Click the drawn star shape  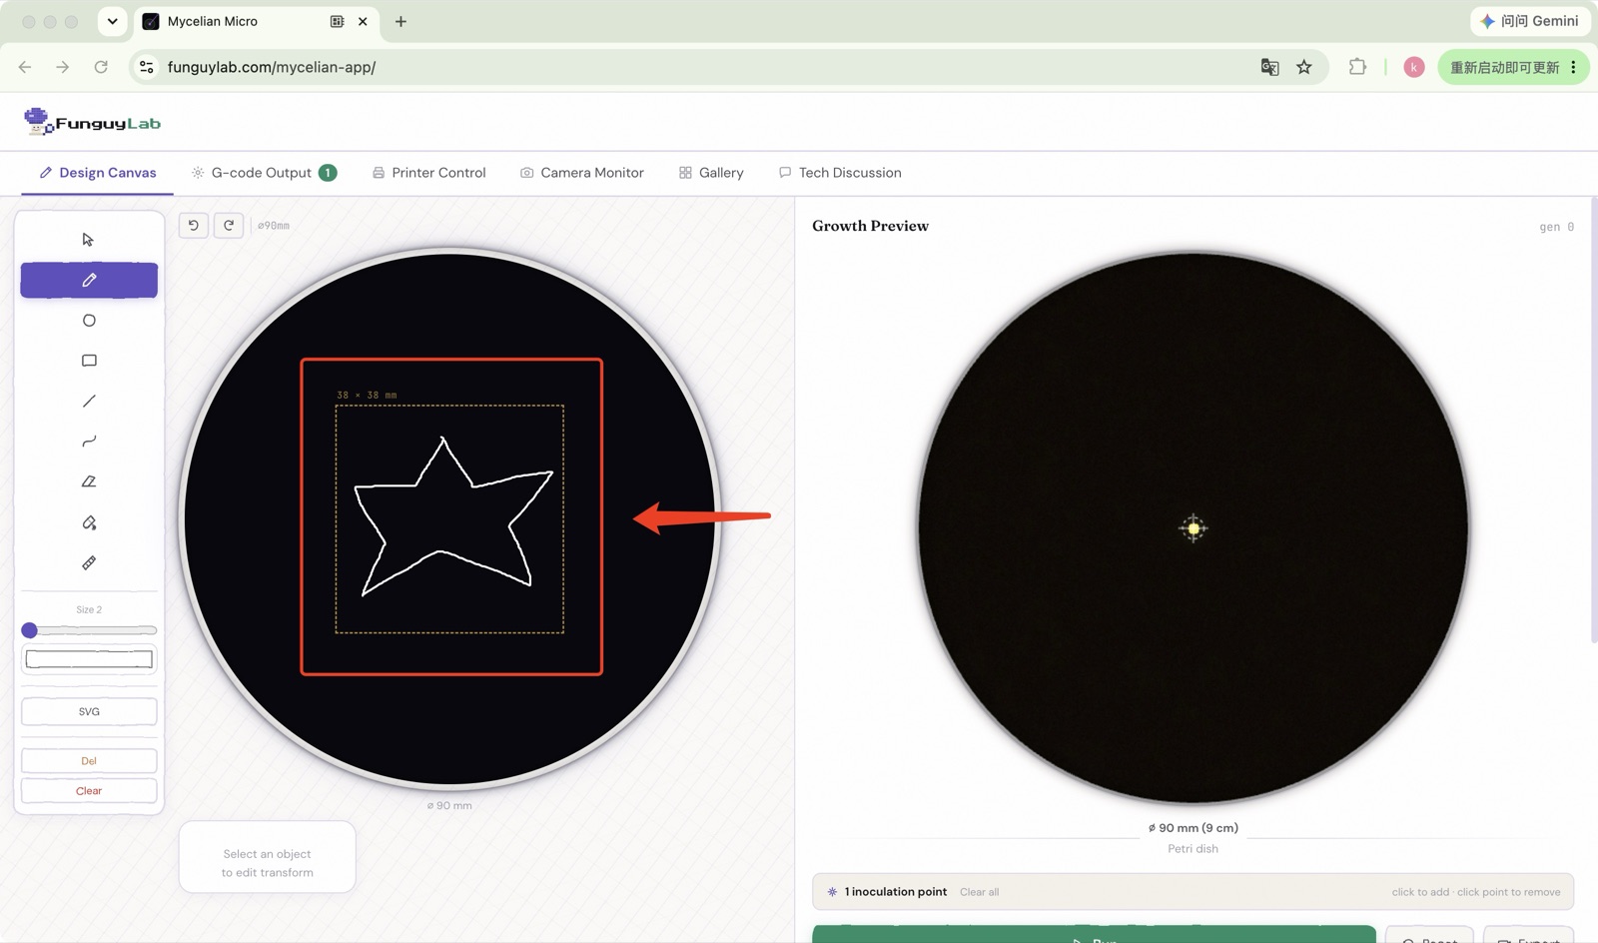point(453,515)
